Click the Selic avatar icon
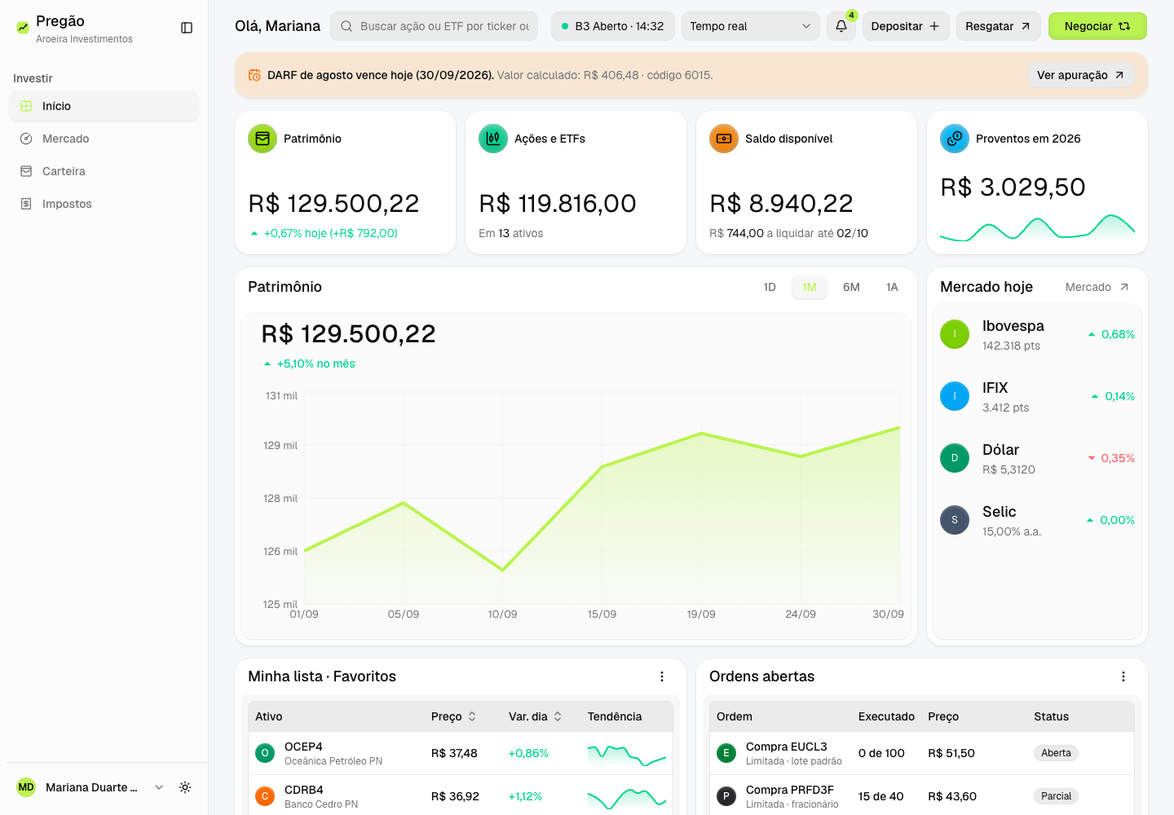The height and width of the screenshot is (815, 1174). (x=955, y=520)
